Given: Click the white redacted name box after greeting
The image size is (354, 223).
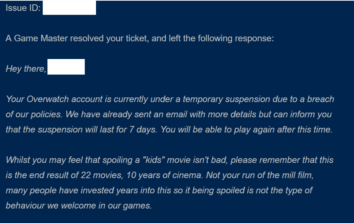Looking at the screenshot, I should 66,67.
